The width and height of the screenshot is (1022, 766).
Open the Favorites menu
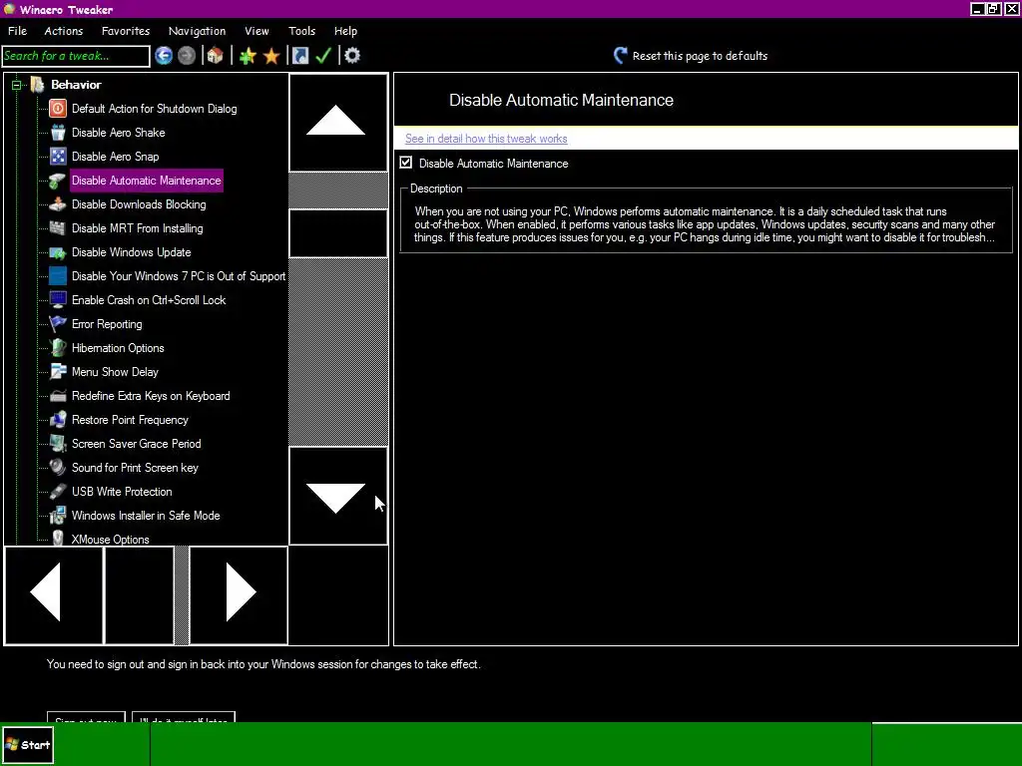pos(126,31)
